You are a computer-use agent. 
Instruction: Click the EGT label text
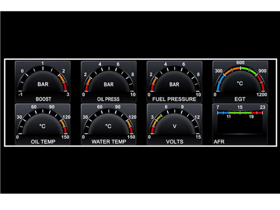(x=240, y=99)
